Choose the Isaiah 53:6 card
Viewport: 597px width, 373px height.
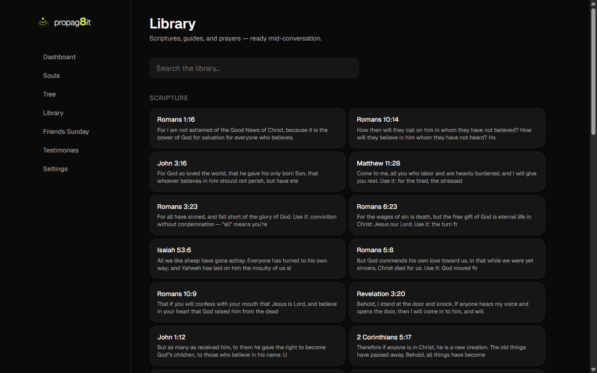pyautogui.click(x=247, y=259)
